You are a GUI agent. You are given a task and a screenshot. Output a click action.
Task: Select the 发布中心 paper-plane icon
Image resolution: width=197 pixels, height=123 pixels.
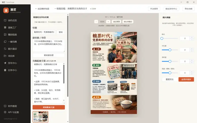[5, 63]
